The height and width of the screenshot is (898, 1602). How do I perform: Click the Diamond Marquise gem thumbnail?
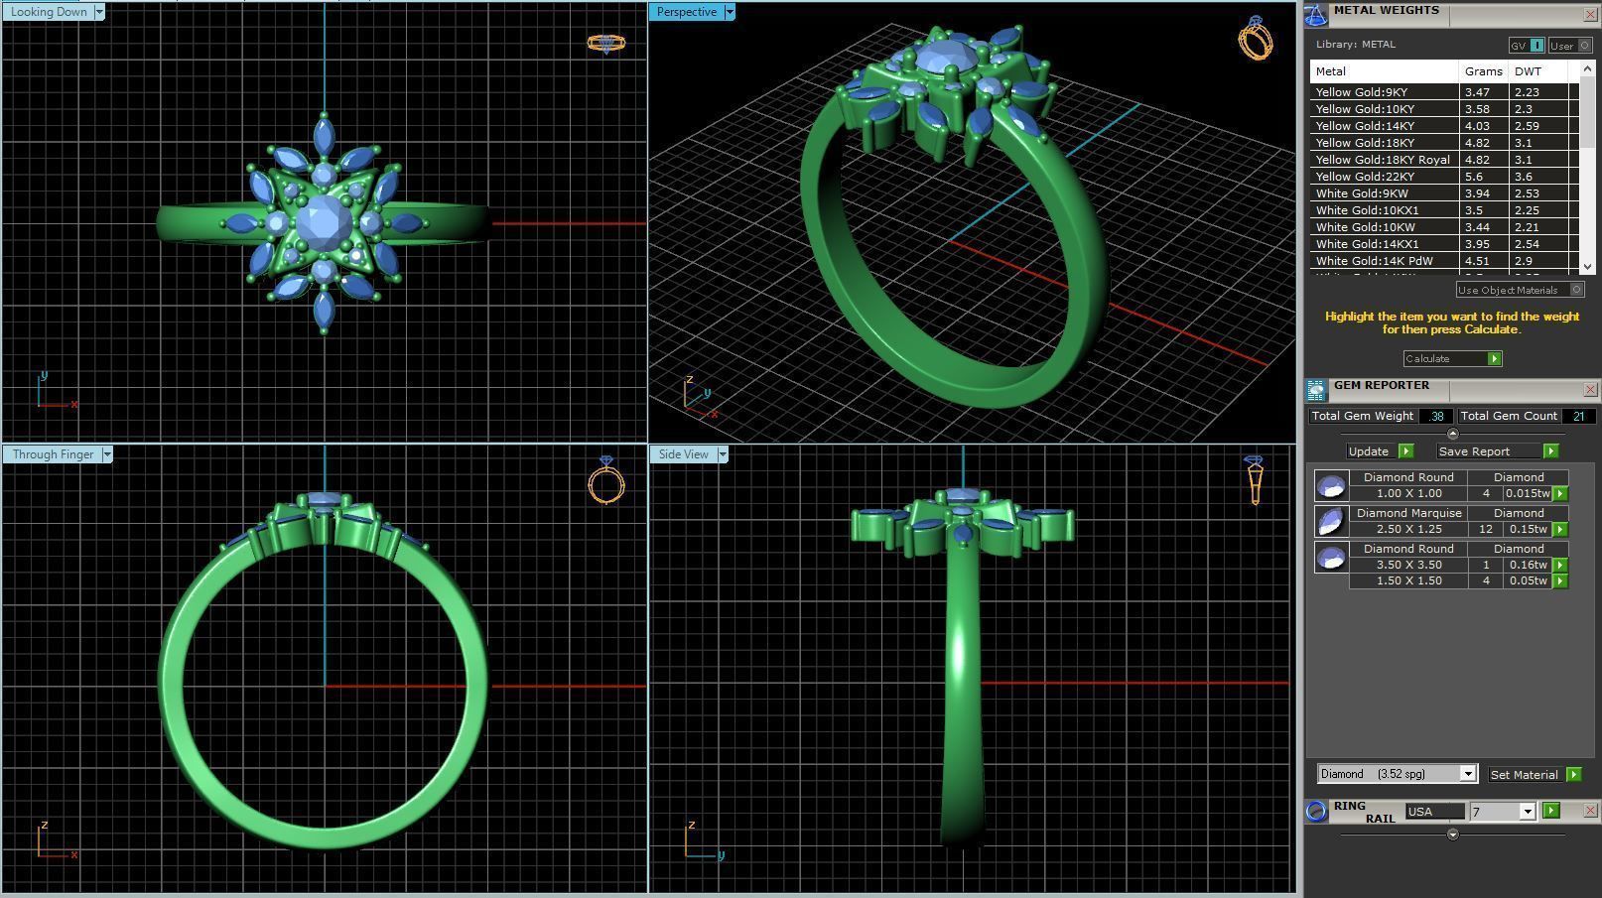(1331, 521)
